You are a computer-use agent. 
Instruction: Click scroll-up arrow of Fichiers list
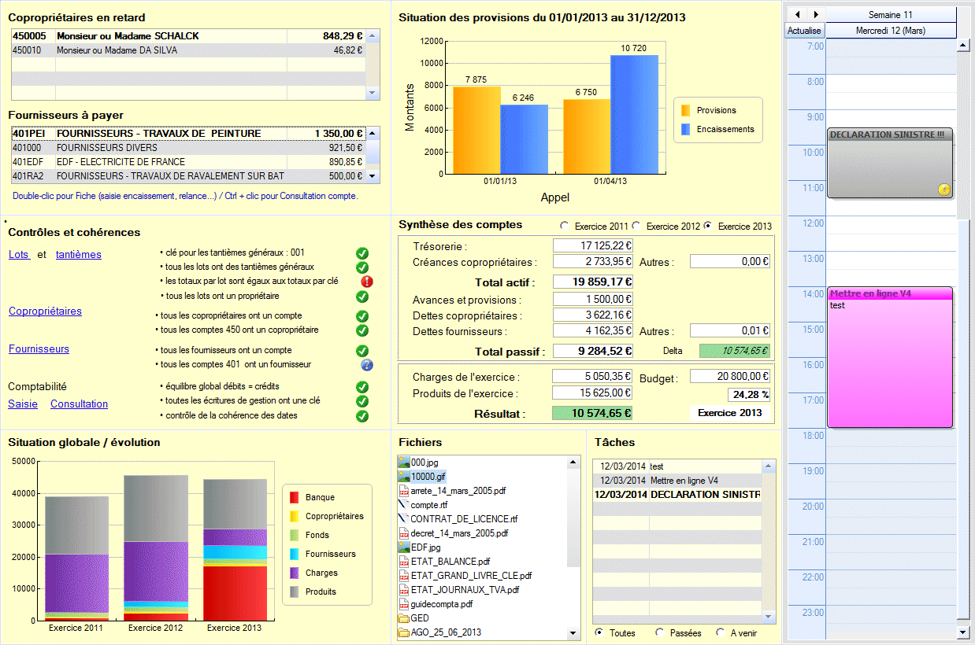click(573, 463)
